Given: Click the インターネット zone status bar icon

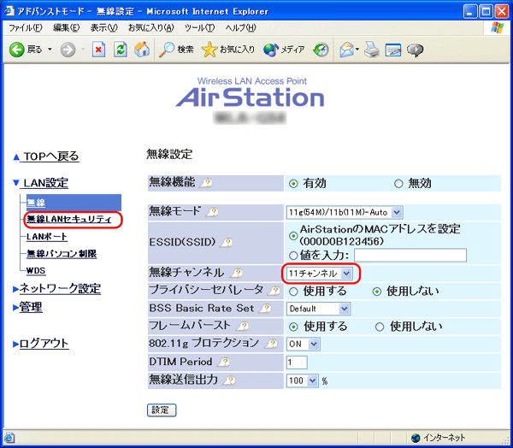Looking at the screenshot, I should tap(416, 438).
